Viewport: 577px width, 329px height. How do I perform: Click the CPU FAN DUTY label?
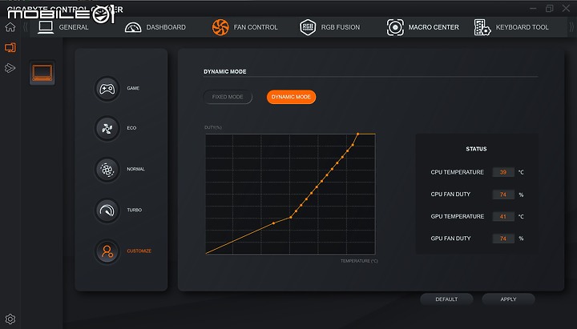click(x=450, y=194)
